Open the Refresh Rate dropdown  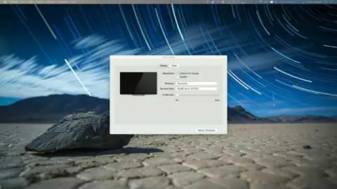pos(197,89)
